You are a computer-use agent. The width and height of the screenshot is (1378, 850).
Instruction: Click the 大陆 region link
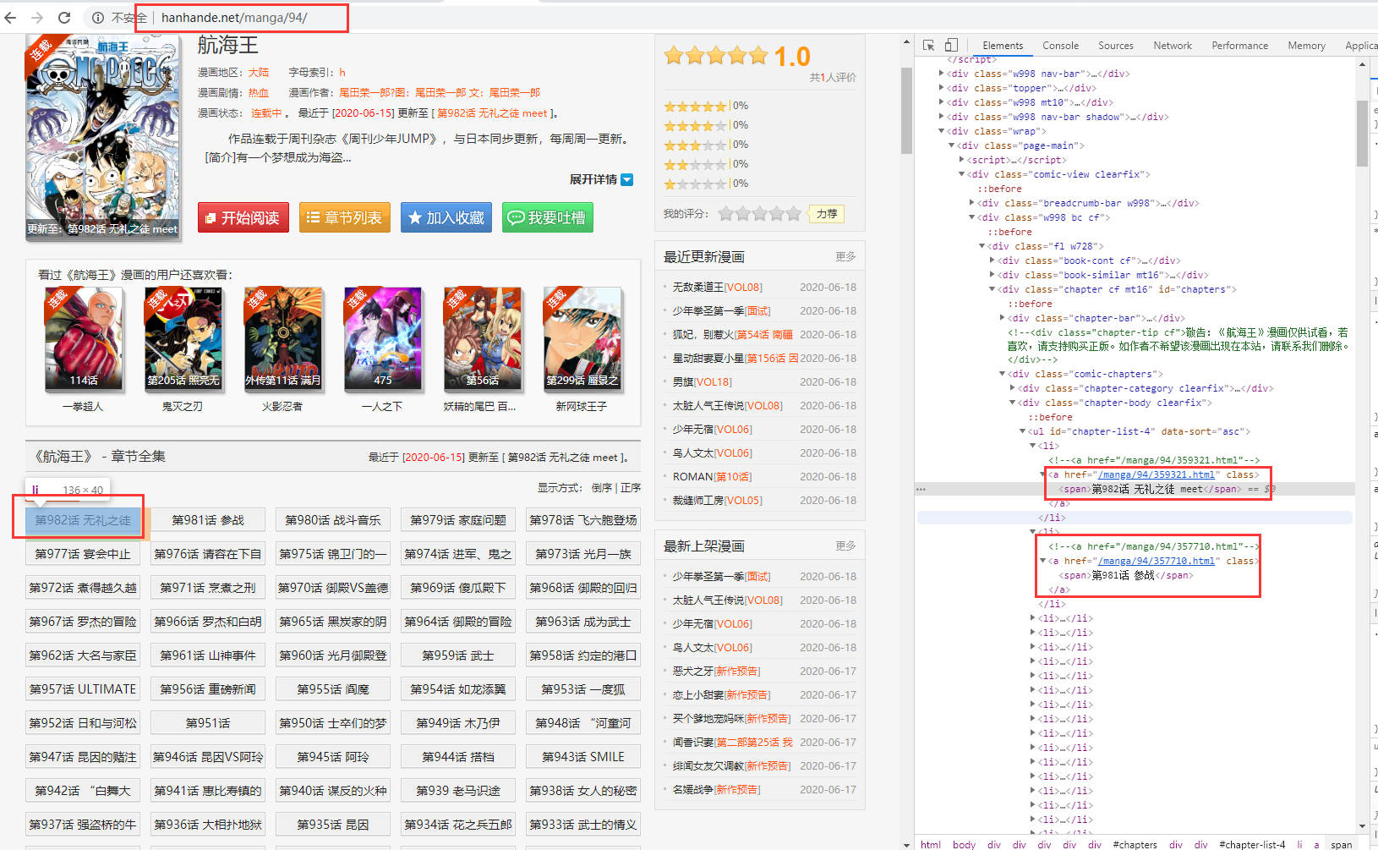pos(258,72)
